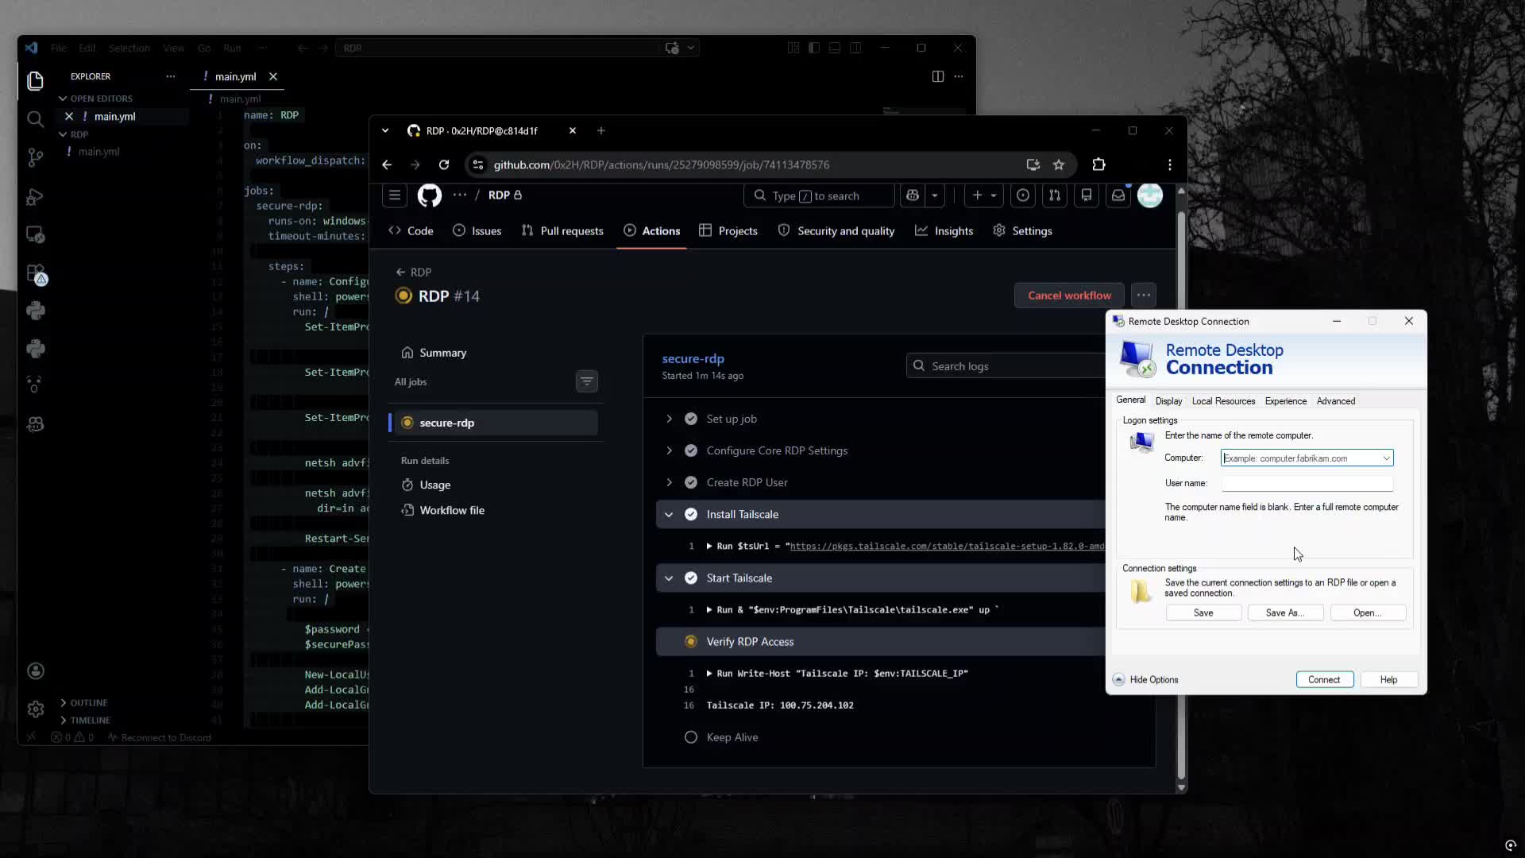Image resolution: width=1525 pixels, height=858 pixels.
Task: Collapse the Install Tailscale step
Action: 669,515
